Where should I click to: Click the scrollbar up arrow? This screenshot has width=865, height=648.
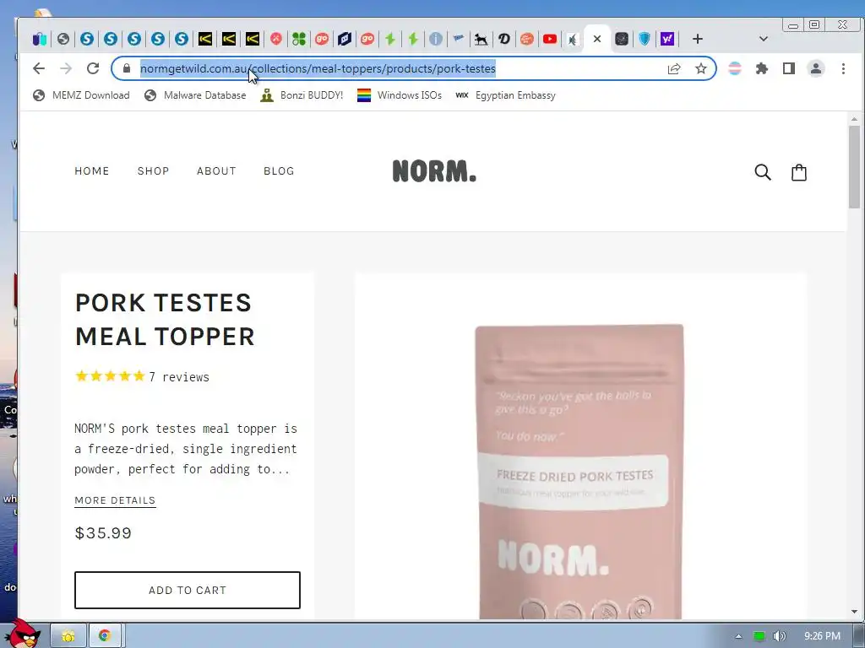point(854,119)
